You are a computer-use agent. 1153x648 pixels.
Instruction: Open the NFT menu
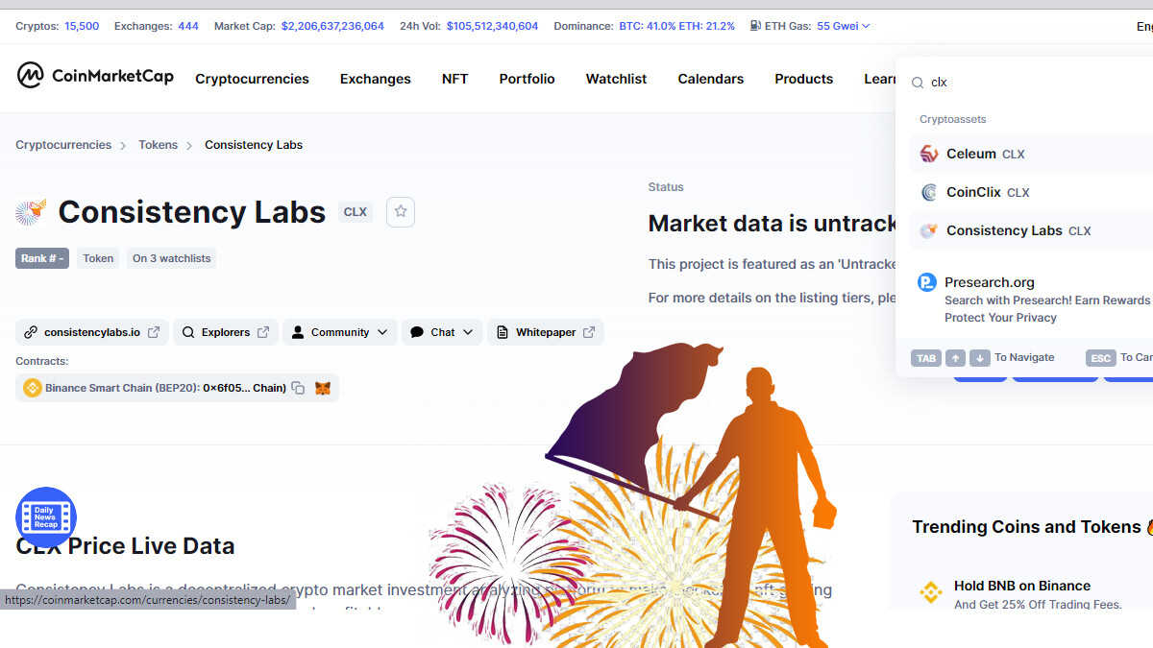click(455, 79)
